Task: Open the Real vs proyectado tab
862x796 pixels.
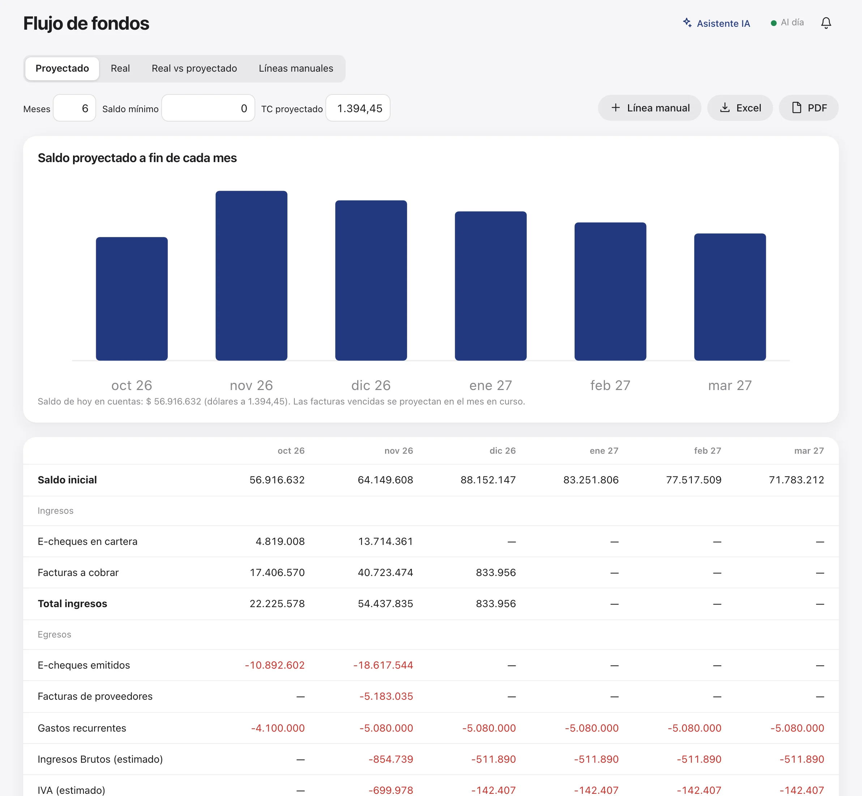Action: pyautogui.click(x=194, y=68)
